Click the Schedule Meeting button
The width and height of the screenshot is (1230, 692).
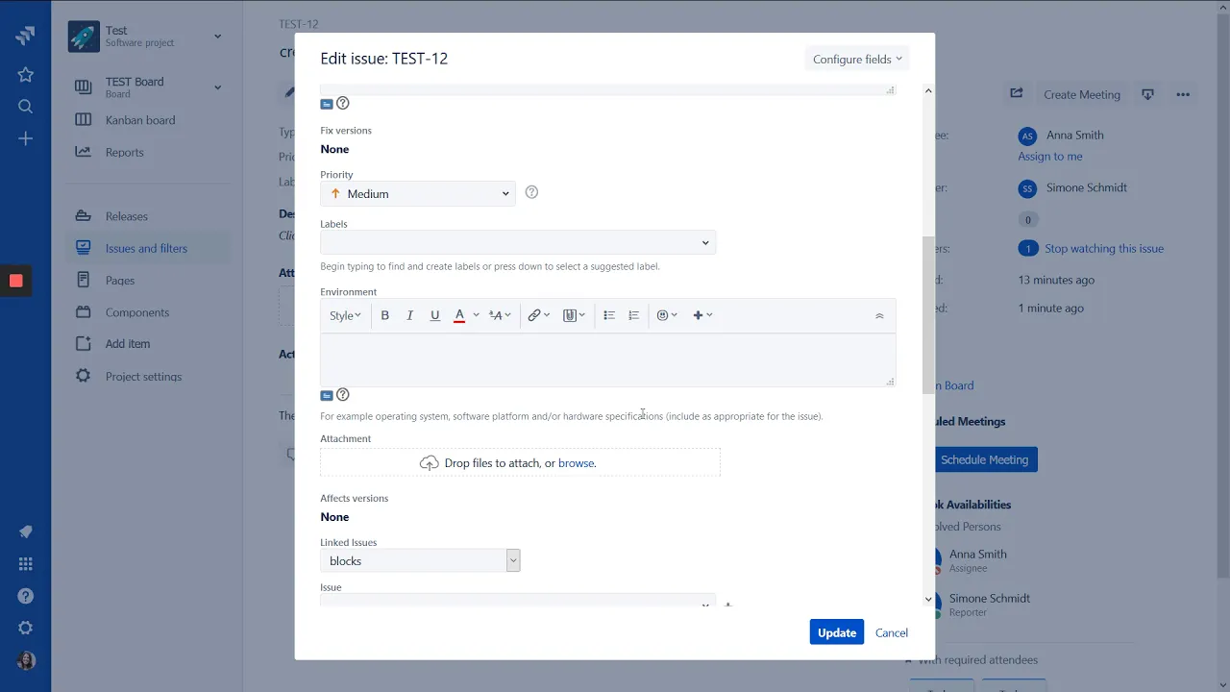point(984,459)
